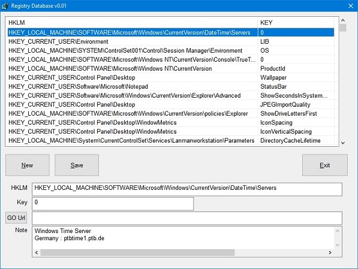Select the Control Panel\Desktop row with Wallpaper key

pyautogui.click(x=171, y=77)
